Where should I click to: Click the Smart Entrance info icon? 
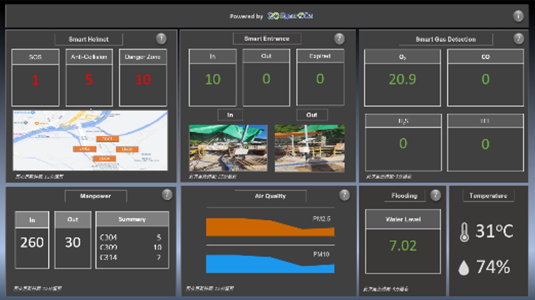(339, 39)
